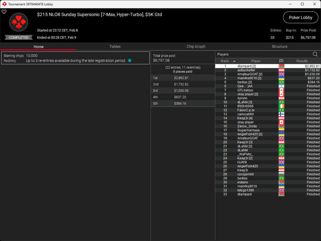The height and width of the screenshot is (241, 321).
Task: Return to the Poker Lobby
Action: click(x=300, y=18)
